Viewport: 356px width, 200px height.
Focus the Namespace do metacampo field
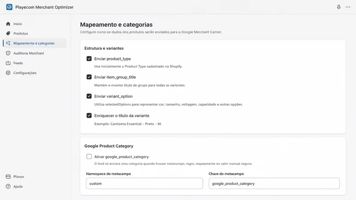pyautogui.click(x=144, y=184)
